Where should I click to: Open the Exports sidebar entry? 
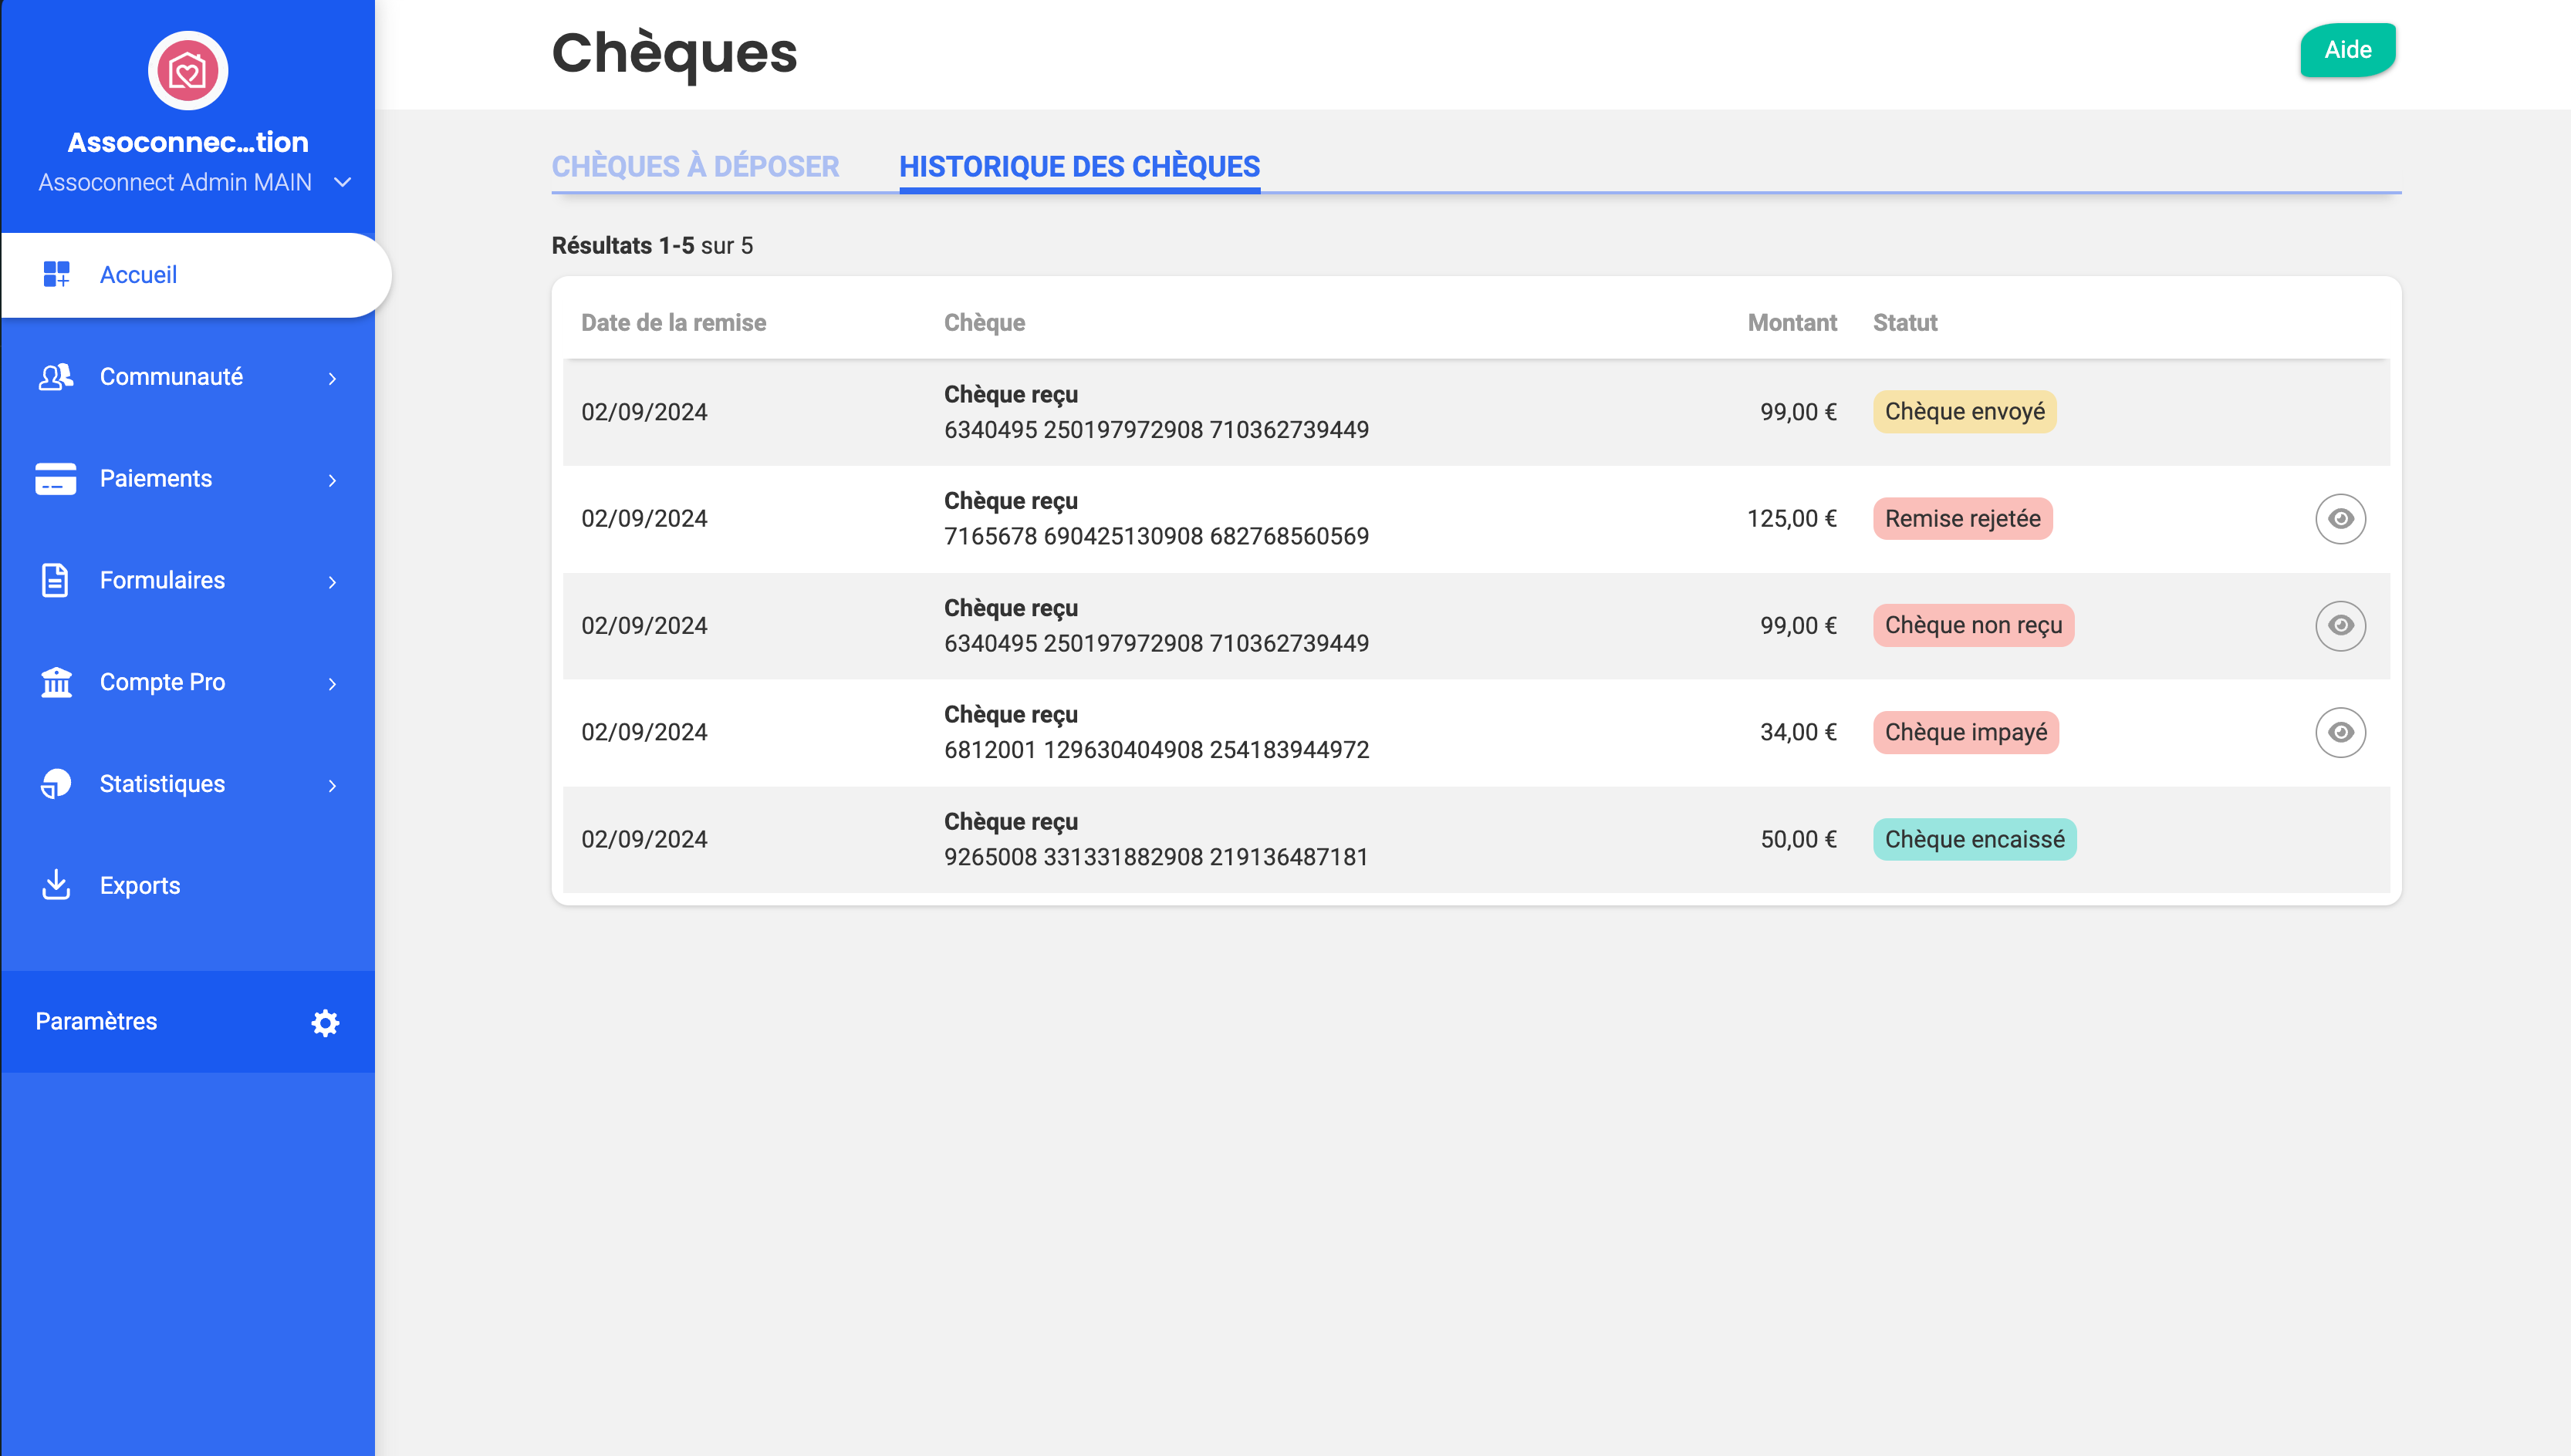188,885
